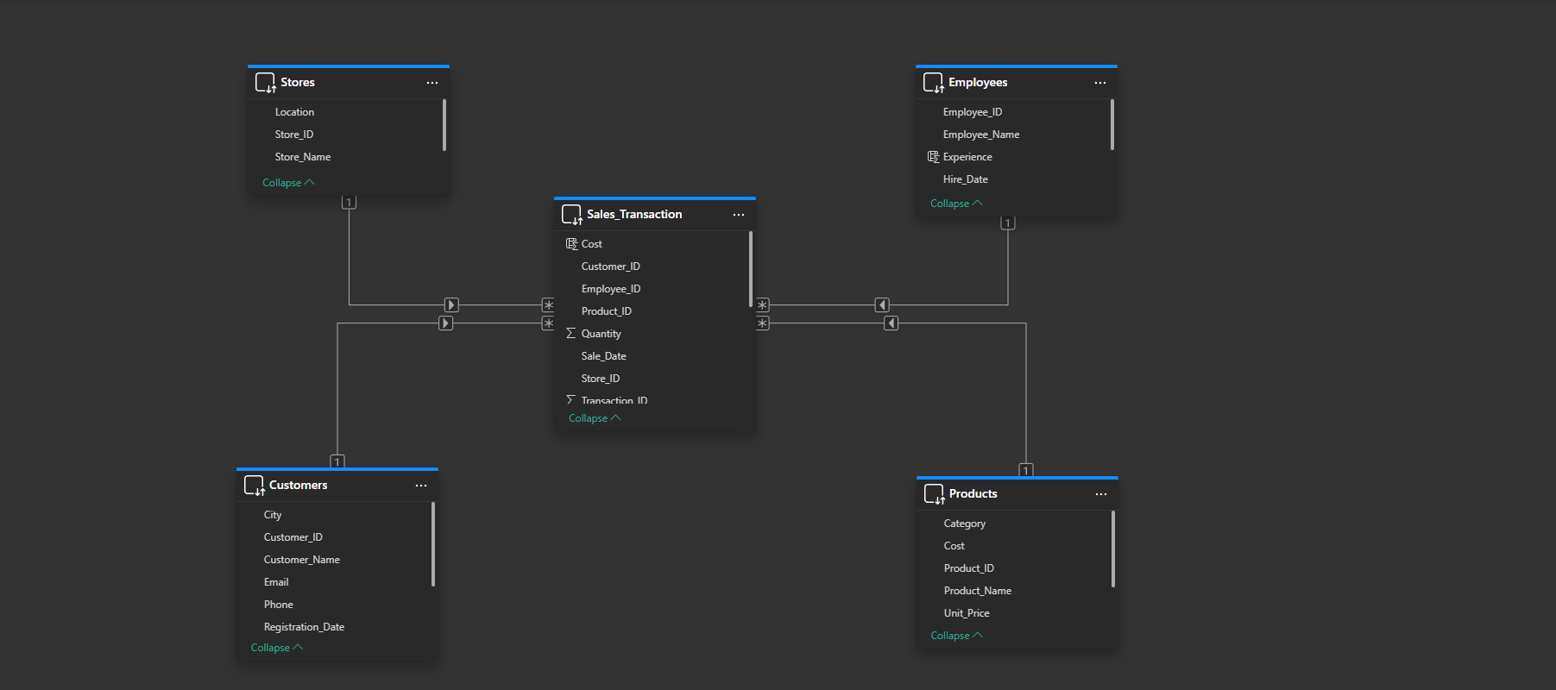Click the filter direction arrow on Stores relationship
Viewport: 1556px width, 690px height.
tap(451, 305)
